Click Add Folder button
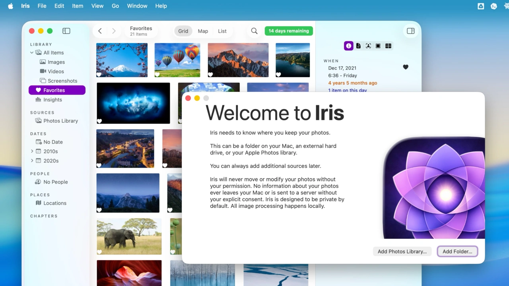Screen dimensions: 509x286 pyautogui.click(x=457, y=251)
